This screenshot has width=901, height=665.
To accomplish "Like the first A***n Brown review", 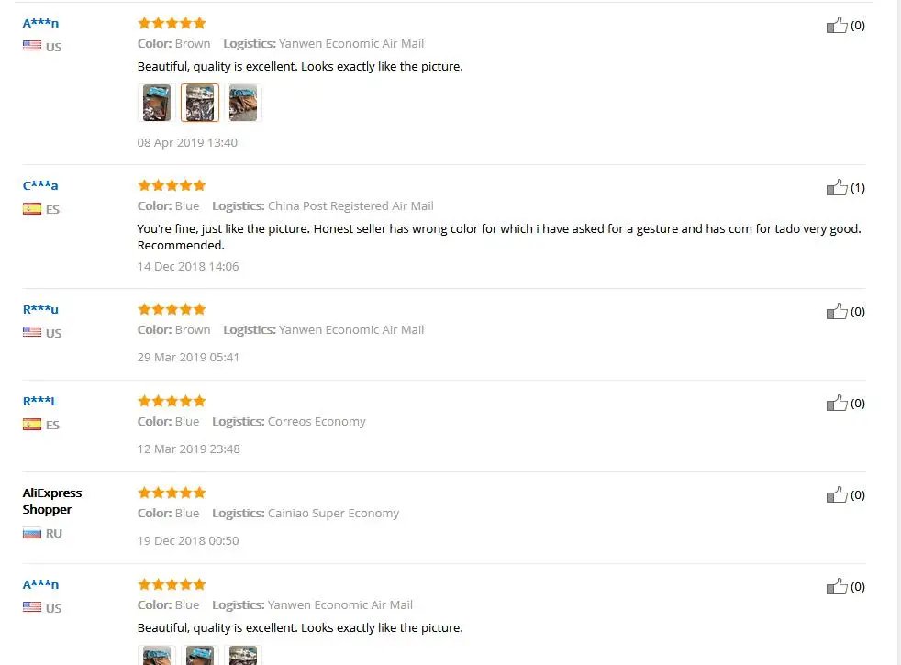I will coord(837,26).
